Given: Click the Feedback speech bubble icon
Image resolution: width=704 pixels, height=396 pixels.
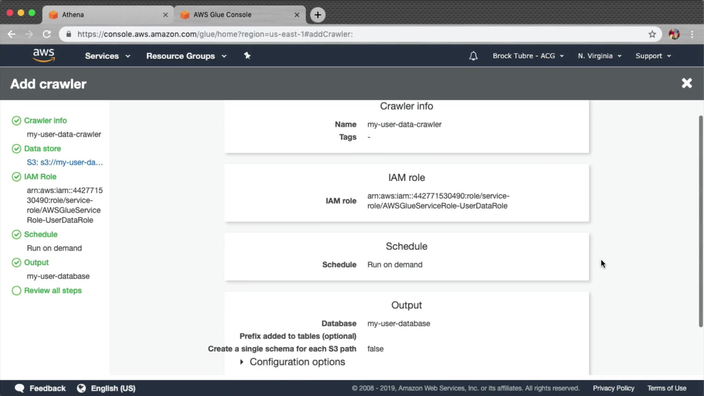Looking at the screenshot, I should point(19,388).
